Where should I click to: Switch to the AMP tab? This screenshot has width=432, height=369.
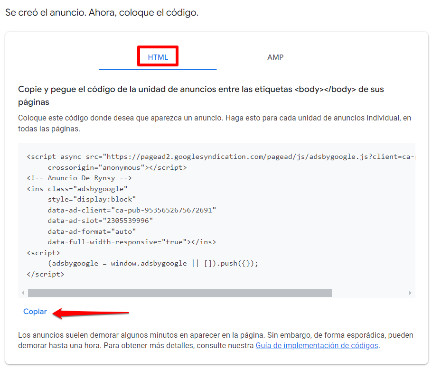point(275,57)
